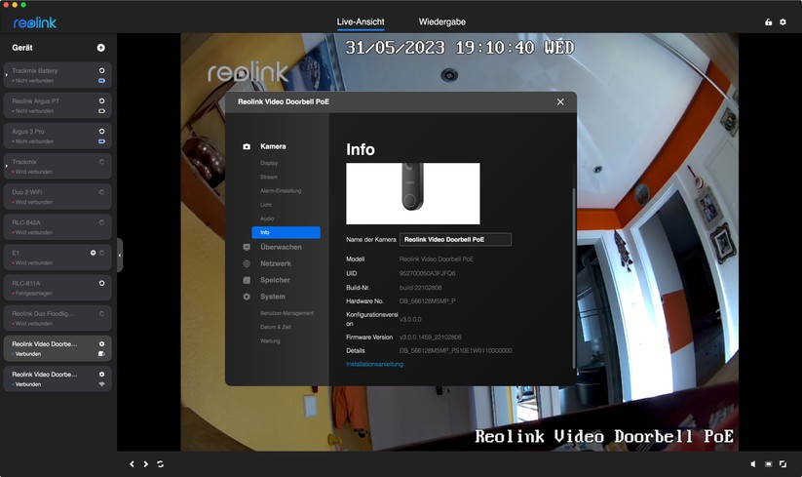
Task: Reconnect the Argus 3 Pro camera
Action: click(x=101, y=132)
